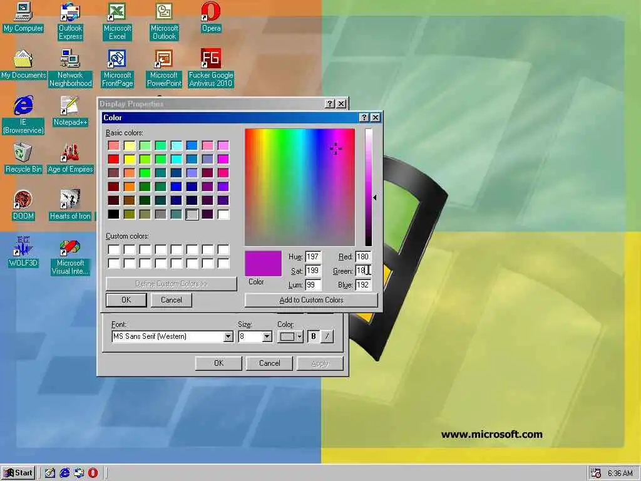Screen dimensions: 641x481
Task: Click the Green value field
Action: click(x=363, y=271)
